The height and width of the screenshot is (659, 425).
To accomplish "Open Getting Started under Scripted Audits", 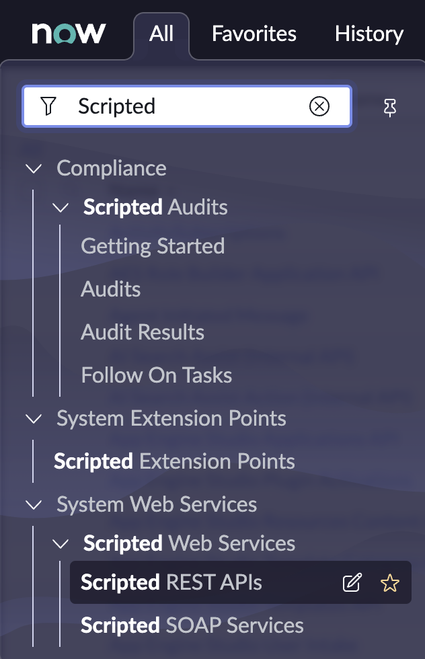I will [x=153, y=246].
